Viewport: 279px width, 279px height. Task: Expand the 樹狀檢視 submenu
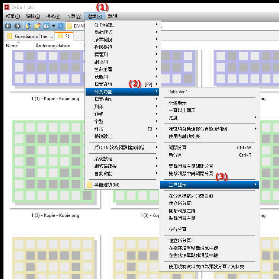pyautogui.click(x=123, y=47)
